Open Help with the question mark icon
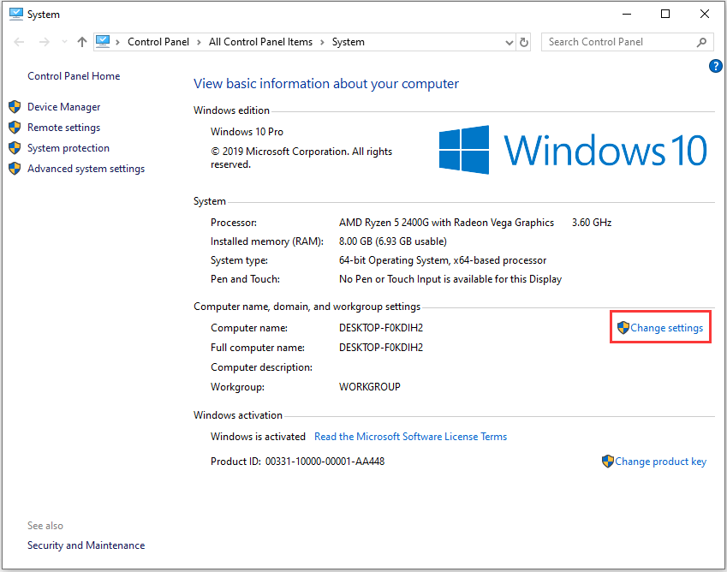The height and width of the screenshot is (572, 727). pyautogui.click(x=715, y=66)
